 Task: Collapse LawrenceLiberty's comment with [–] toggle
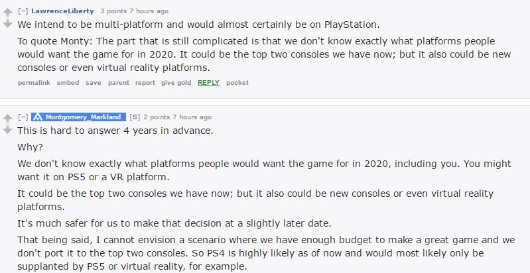pos(23,11)
